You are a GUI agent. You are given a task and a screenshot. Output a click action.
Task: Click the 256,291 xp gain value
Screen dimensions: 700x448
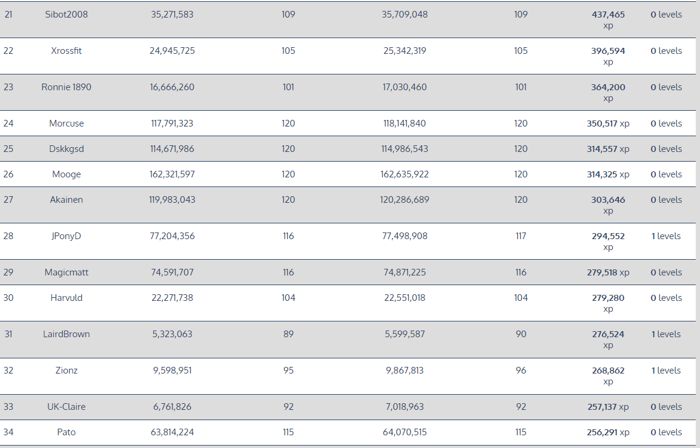[x=608, y=432]
